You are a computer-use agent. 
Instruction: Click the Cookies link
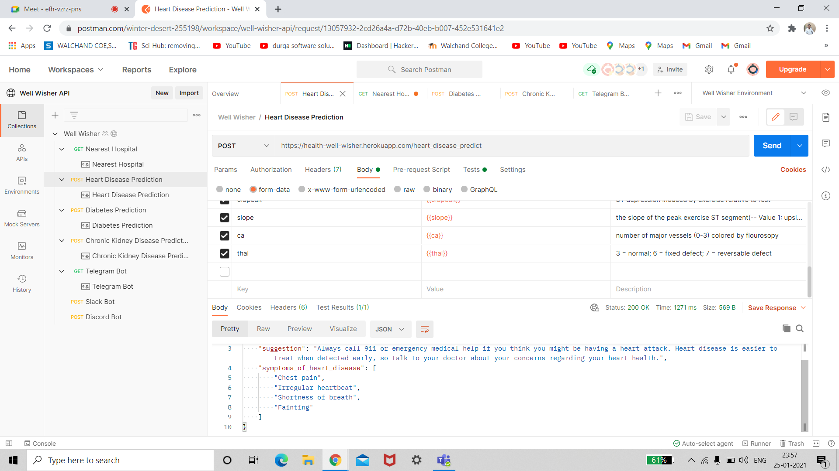pos(793,170)
